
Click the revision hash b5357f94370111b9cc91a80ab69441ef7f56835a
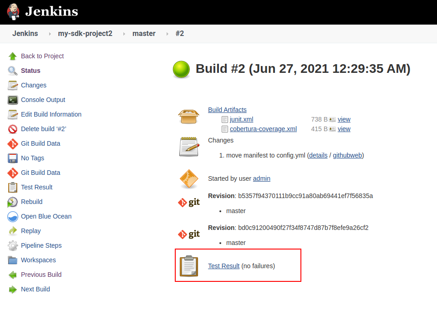[x=305, y=196]
